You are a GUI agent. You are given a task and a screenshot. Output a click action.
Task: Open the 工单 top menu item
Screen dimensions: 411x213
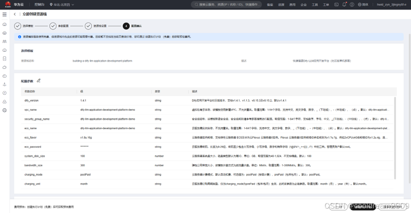pos(326,5)
